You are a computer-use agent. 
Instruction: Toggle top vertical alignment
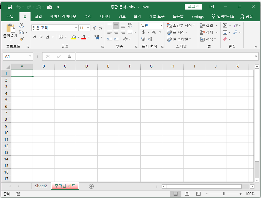point(109,25)
